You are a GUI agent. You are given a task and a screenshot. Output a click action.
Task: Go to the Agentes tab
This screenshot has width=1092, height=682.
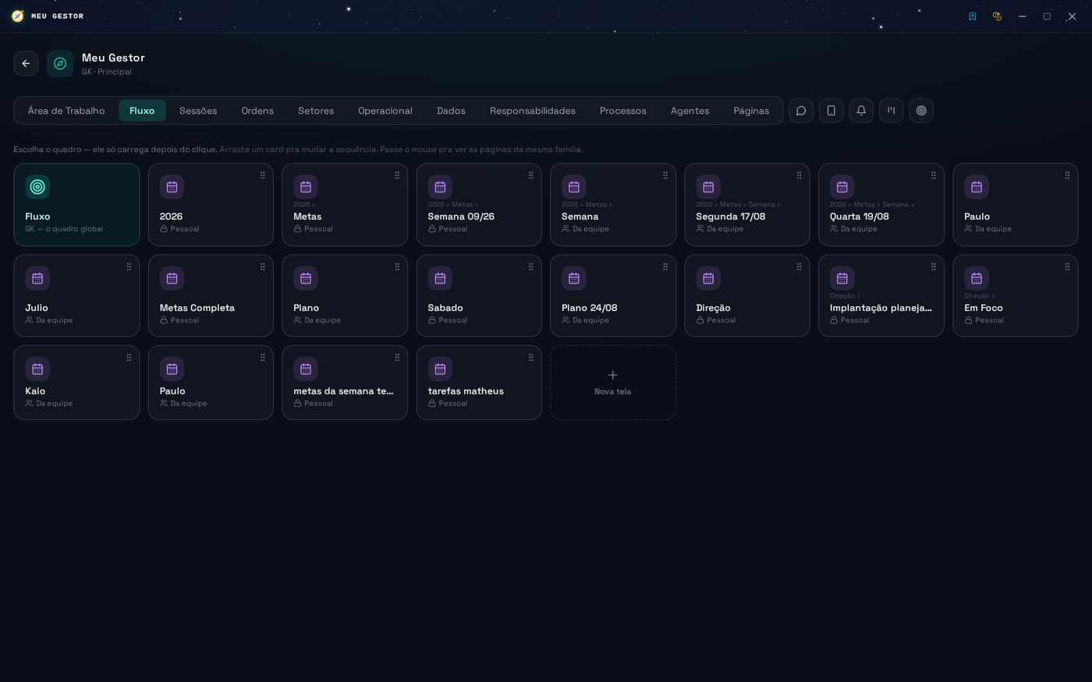(690, 111)
